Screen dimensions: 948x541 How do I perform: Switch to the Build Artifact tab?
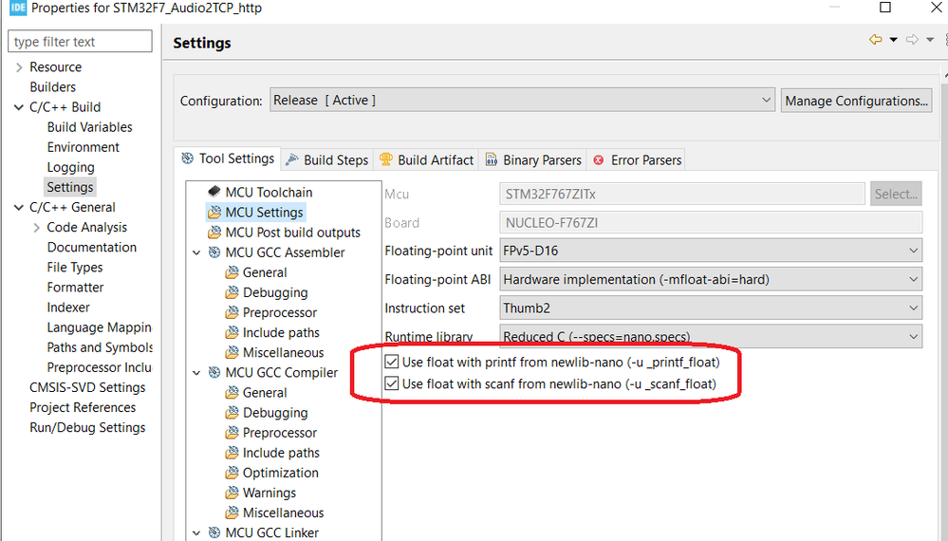(426, 159)
